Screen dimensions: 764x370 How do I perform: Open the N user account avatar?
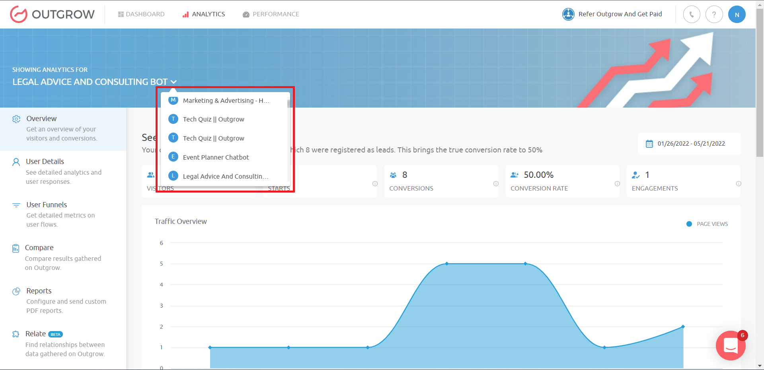(737, 15)
